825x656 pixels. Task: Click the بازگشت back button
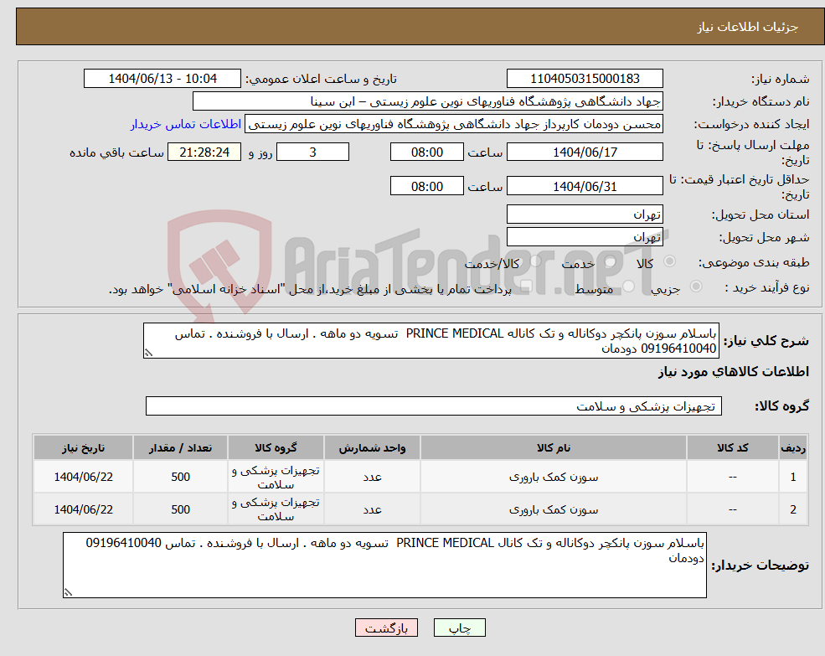(386, 627)
